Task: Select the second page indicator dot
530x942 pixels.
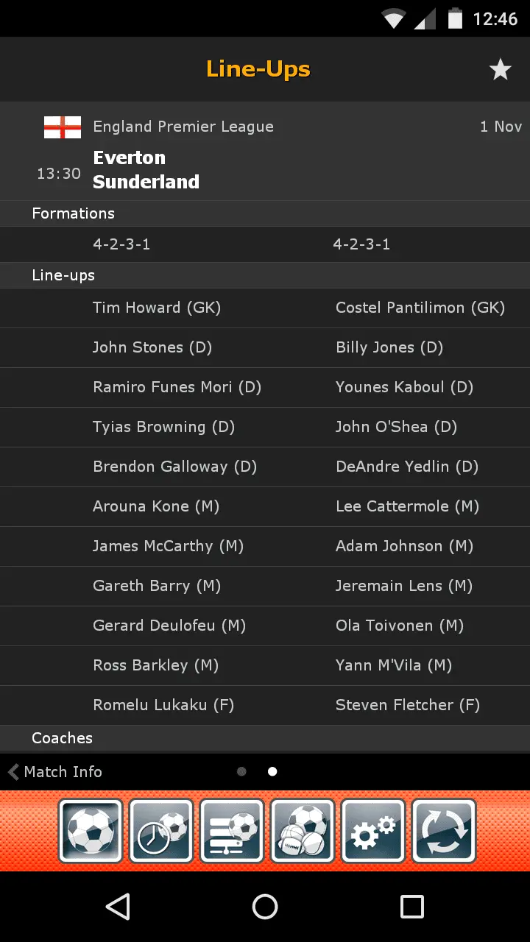Action: coord(272,772)
